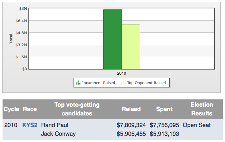Viewport: 225px width, 142px height.
Task: Click the Spent column header
Action: pos(164,109)
